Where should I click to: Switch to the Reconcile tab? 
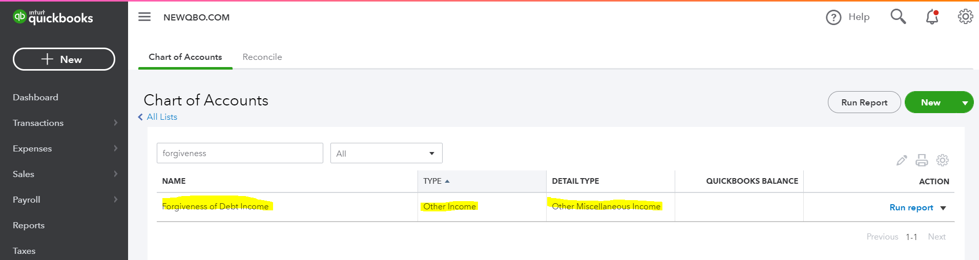[x=262, y=57]
